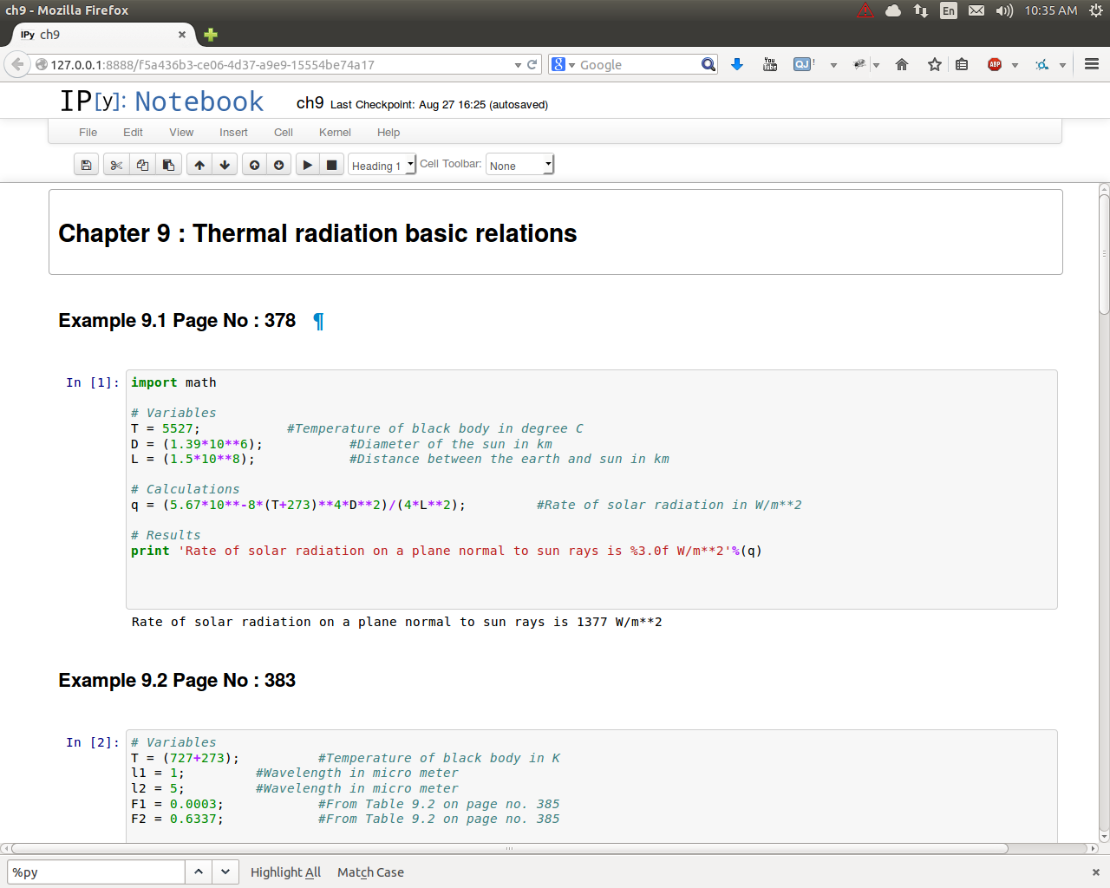1110x888 pixels.
Task: Click the Adblock Plus icon in the toolbar
Action: coord(995,64)
